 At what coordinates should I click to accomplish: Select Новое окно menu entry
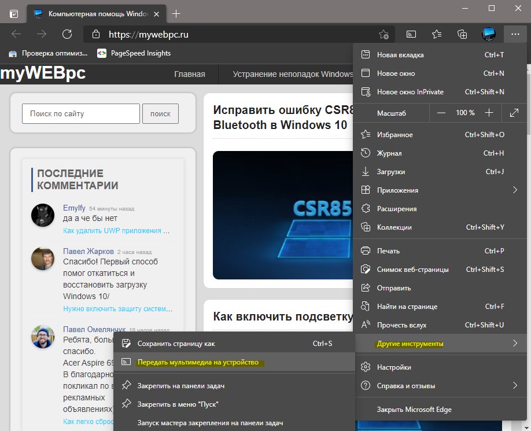(x=439, y=73)
